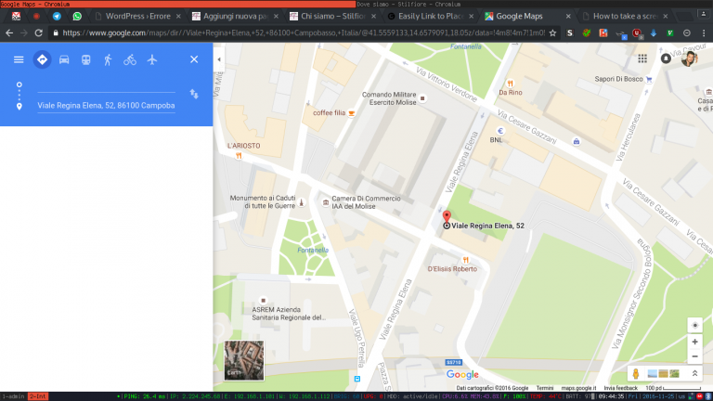
Task: Edit the Viale Regina Elena destination field
Action: [x=106, y=106]
